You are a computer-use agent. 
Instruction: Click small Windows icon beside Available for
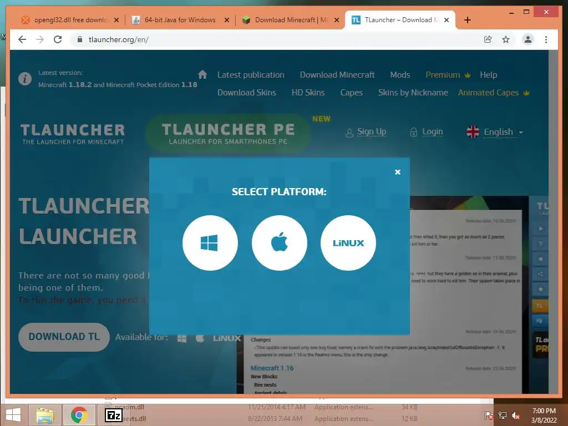point(182,338)
